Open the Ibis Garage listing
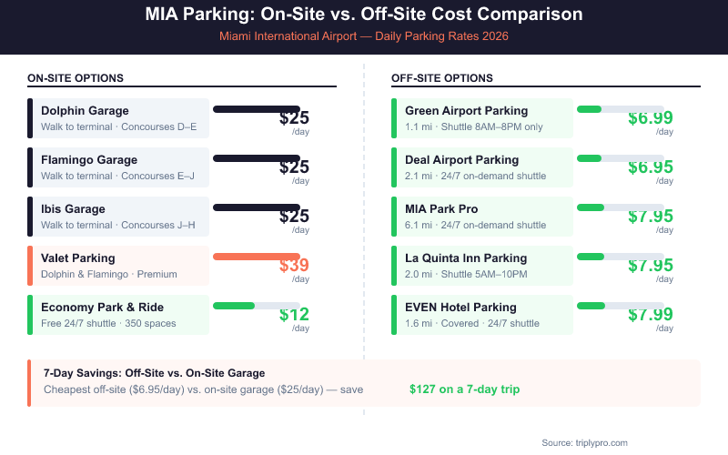Viewport: 728px width, 455px height. pyautogui.click(x=119, y=217)
